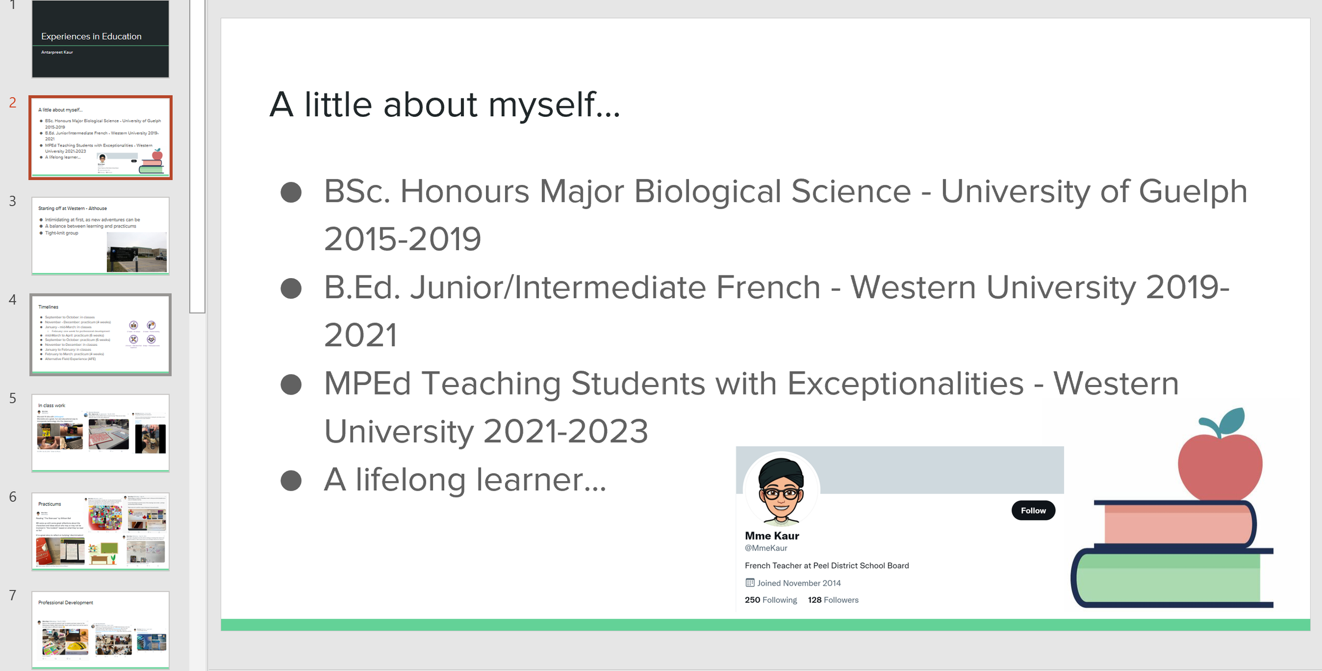Click the 250 Following link
The height and width of the screenshot is (671, 1322).
[x=770, y=600]
